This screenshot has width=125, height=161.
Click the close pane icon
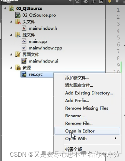pos(101,1)
